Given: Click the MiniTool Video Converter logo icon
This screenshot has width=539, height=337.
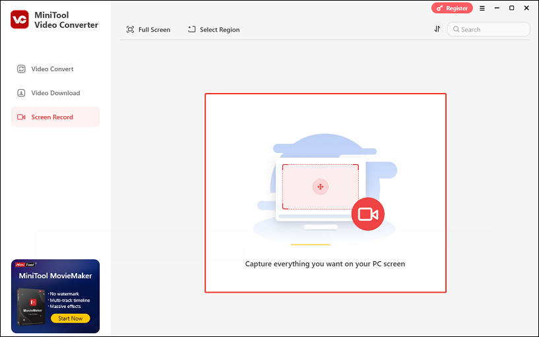Looking at the screenshot, I should point(20,20).
